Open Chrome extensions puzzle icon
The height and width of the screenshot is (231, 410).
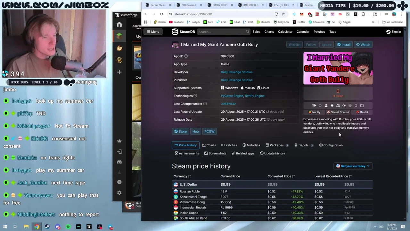363,14
